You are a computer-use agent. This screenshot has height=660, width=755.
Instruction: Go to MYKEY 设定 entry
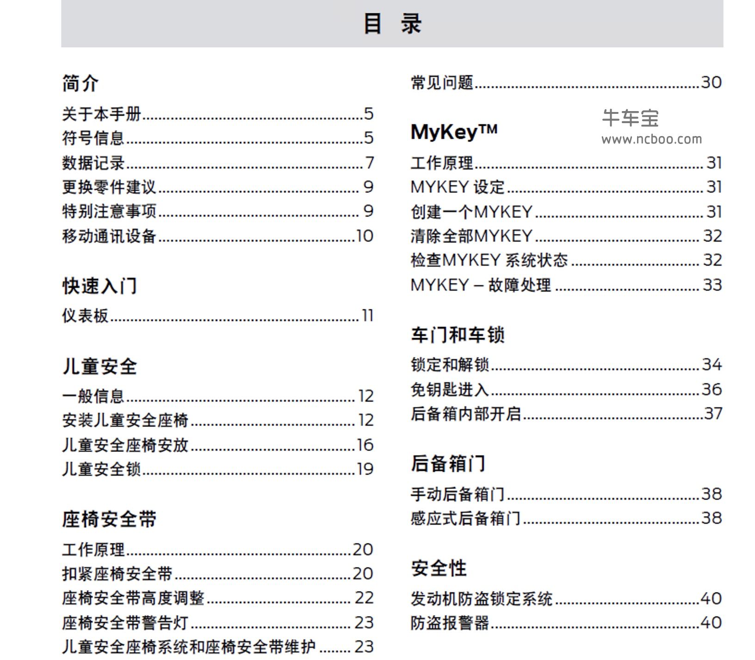click(x=566, y=187)
